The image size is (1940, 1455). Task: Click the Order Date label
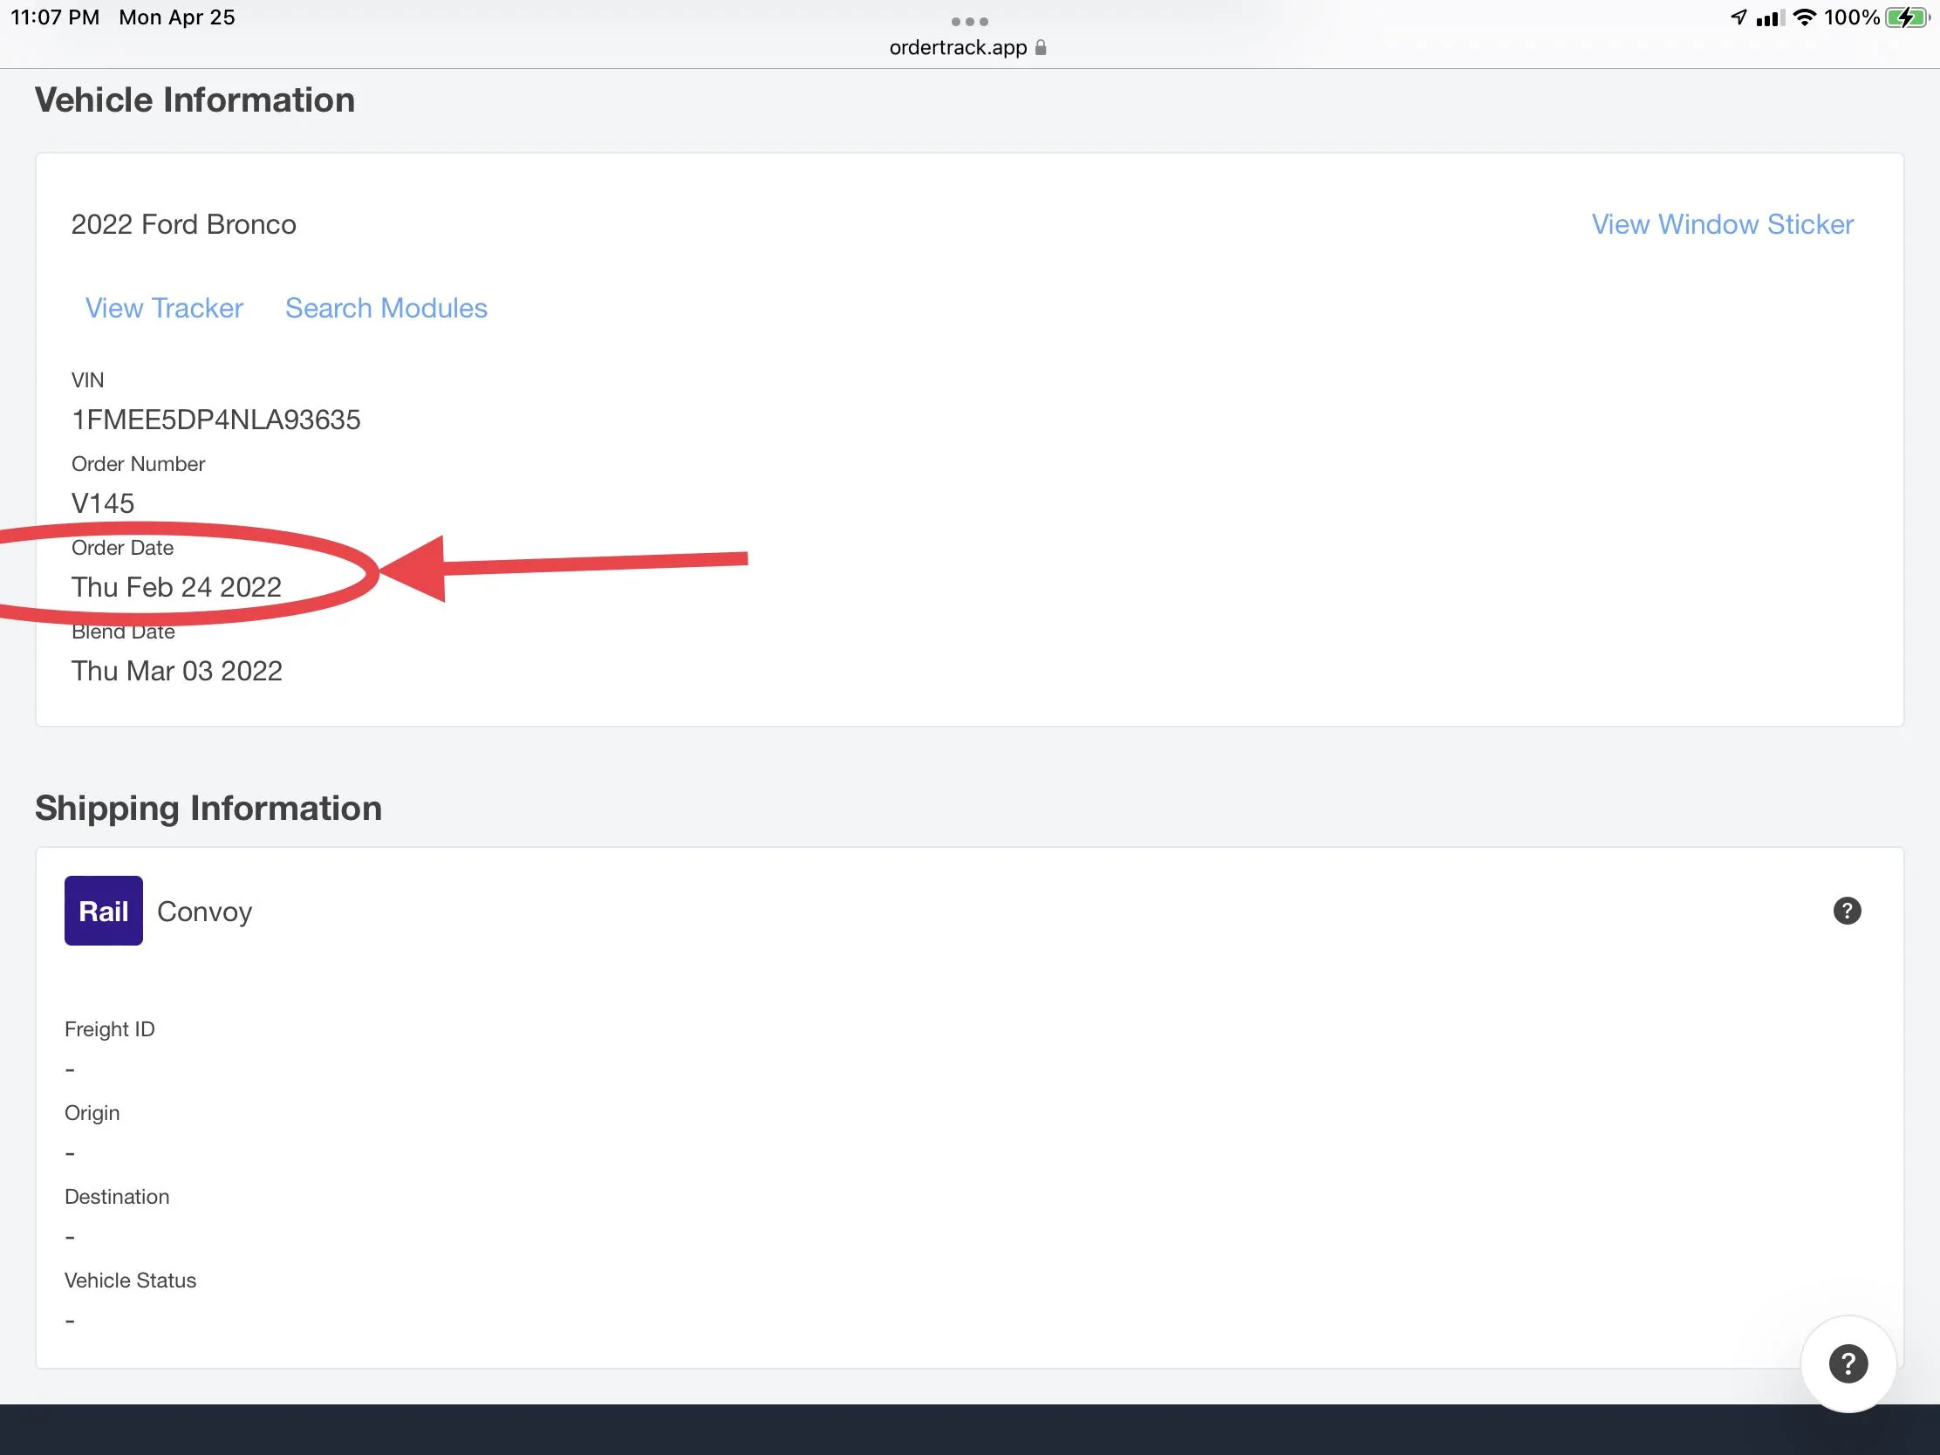122,547
